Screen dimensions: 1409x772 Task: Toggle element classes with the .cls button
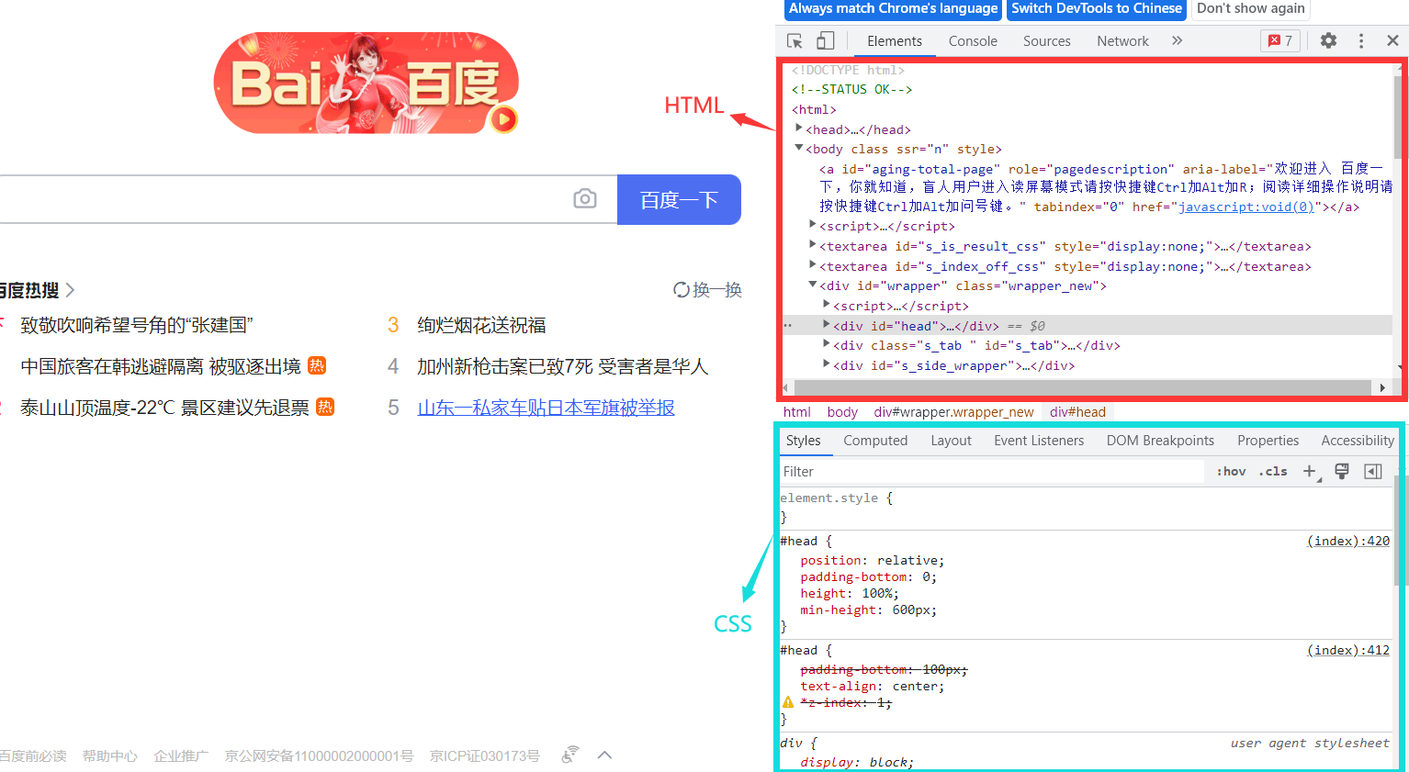(x=1272, y=471)
